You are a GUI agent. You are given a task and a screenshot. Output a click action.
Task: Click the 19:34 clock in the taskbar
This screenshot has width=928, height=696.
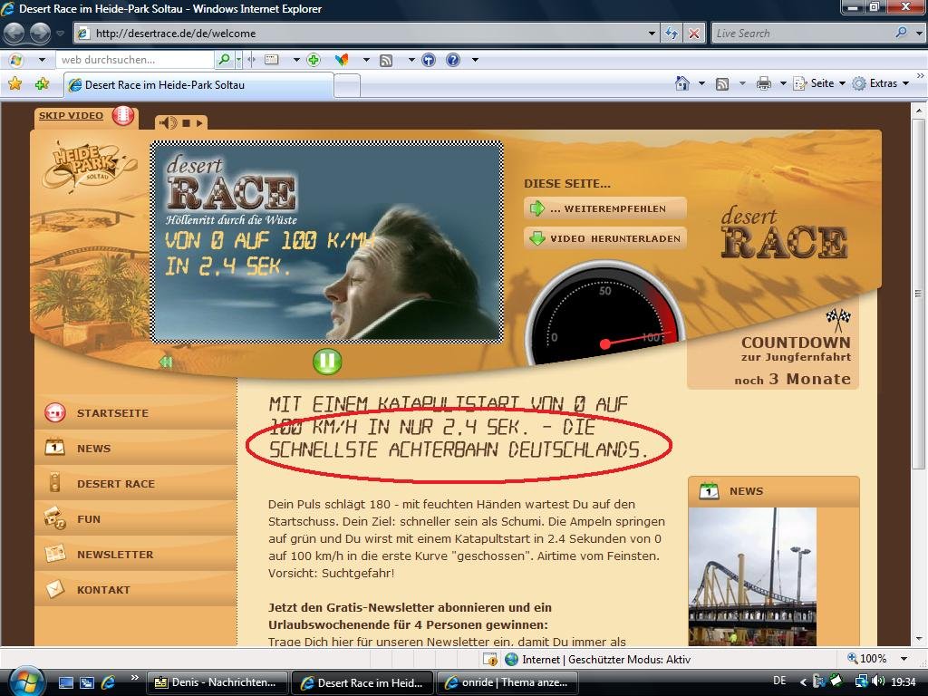pos(904,681)
